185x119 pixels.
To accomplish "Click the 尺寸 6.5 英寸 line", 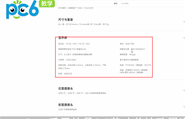I will [x=76, y=55].
